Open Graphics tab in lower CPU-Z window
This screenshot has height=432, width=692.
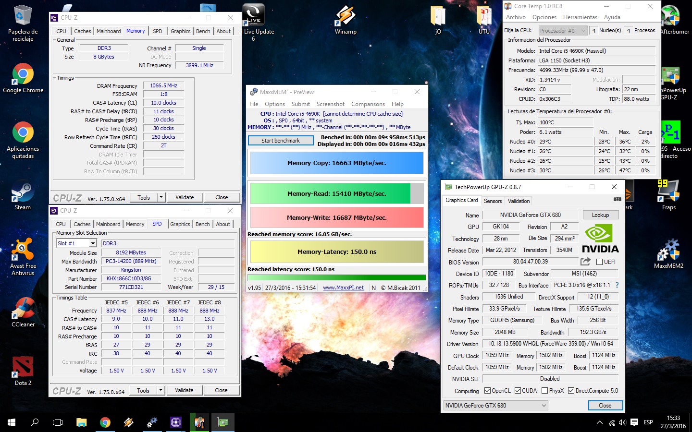tap(180, 224)
